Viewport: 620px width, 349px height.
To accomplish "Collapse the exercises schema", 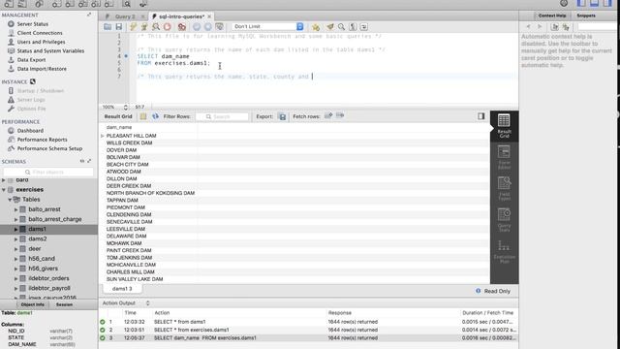I will [x=4, y=190].
